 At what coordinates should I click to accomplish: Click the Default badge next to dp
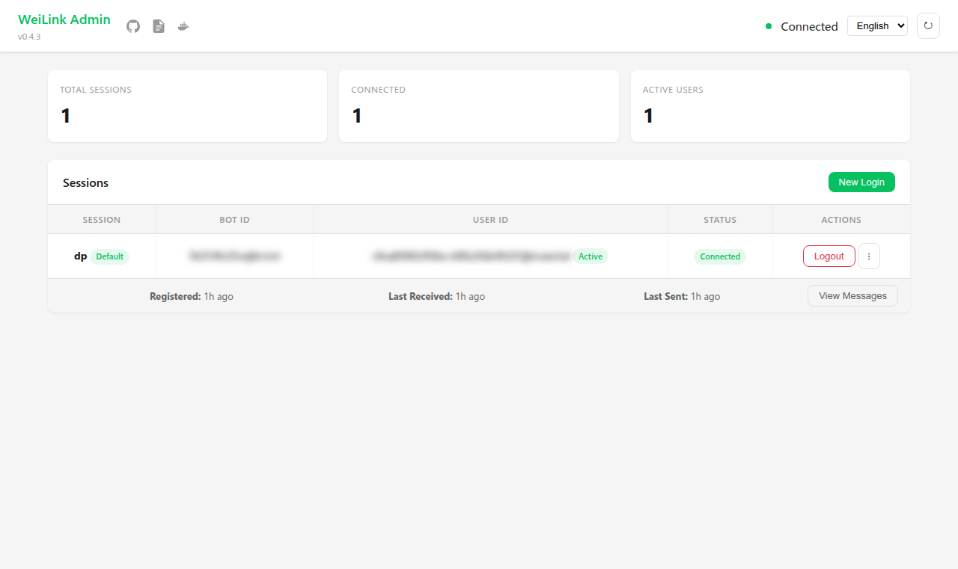click(x=109, y=256)
